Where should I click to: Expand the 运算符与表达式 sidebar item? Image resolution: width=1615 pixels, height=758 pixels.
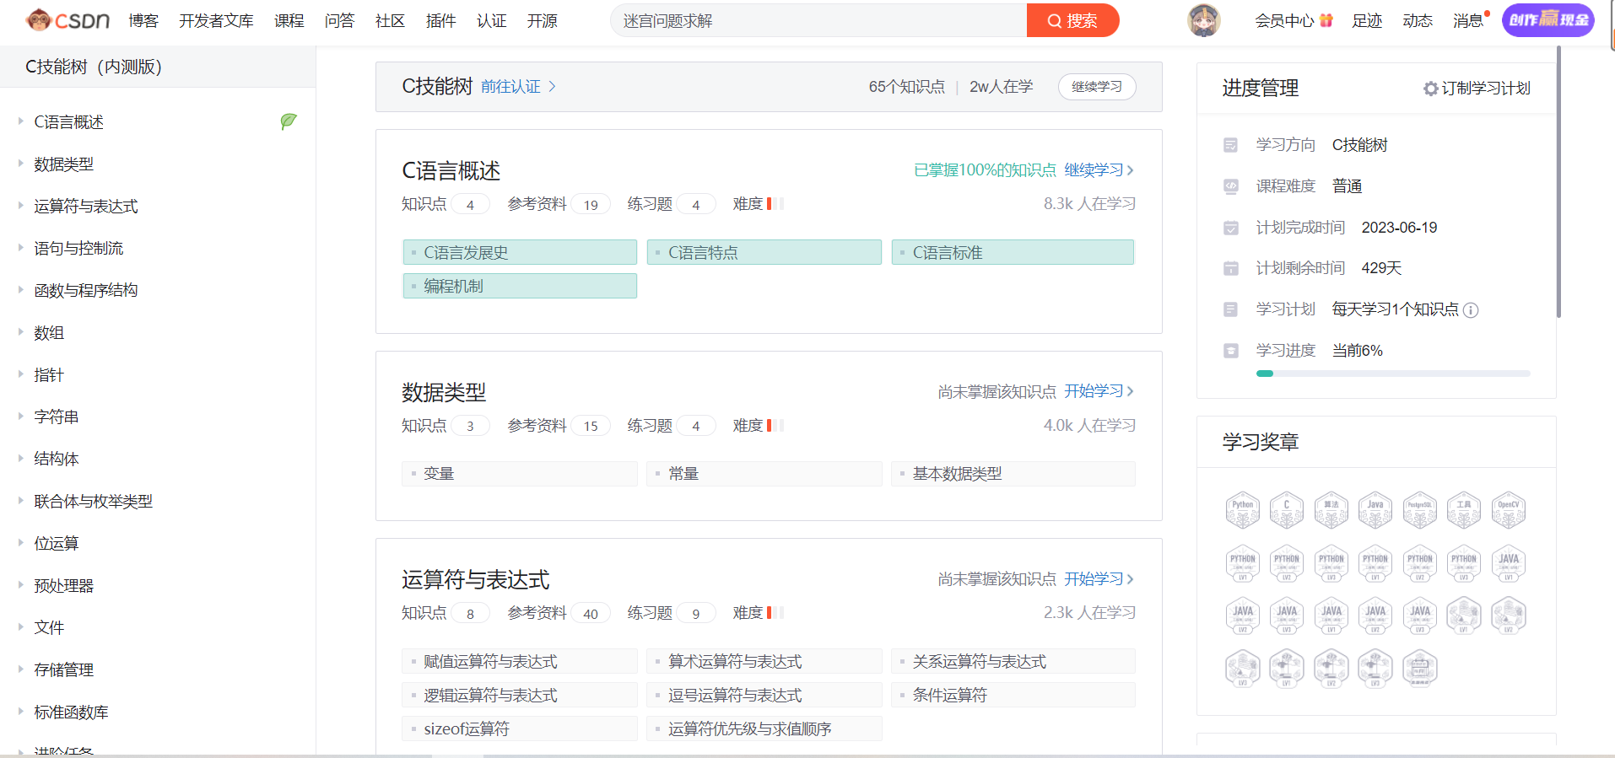[x=21, y=206]
